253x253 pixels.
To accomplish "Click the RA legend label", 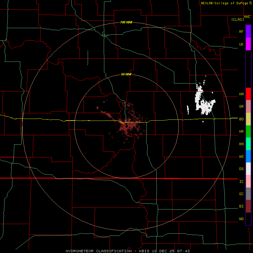I will pos(241,144).
